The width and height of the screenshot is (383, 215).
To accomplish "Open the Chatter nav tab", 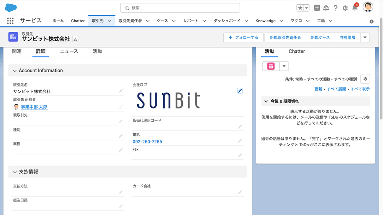I will point(78,21).
